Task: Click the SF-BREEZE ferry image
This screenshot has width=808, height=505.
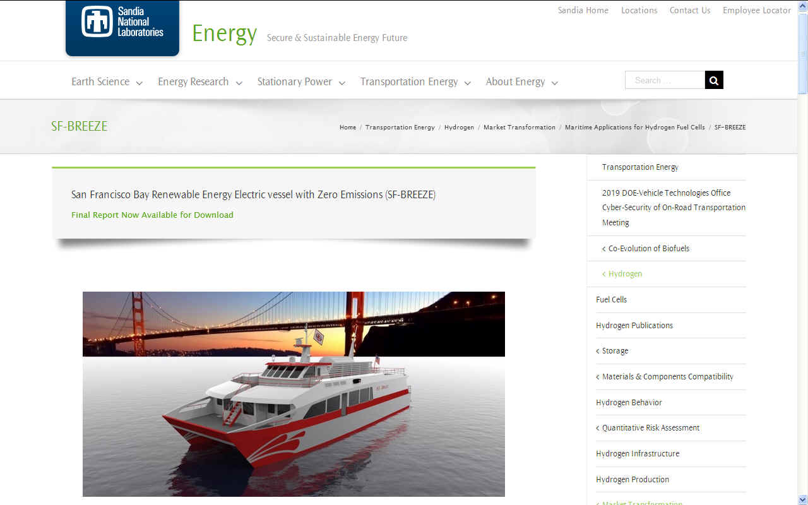Action: [x=294, y=394]
